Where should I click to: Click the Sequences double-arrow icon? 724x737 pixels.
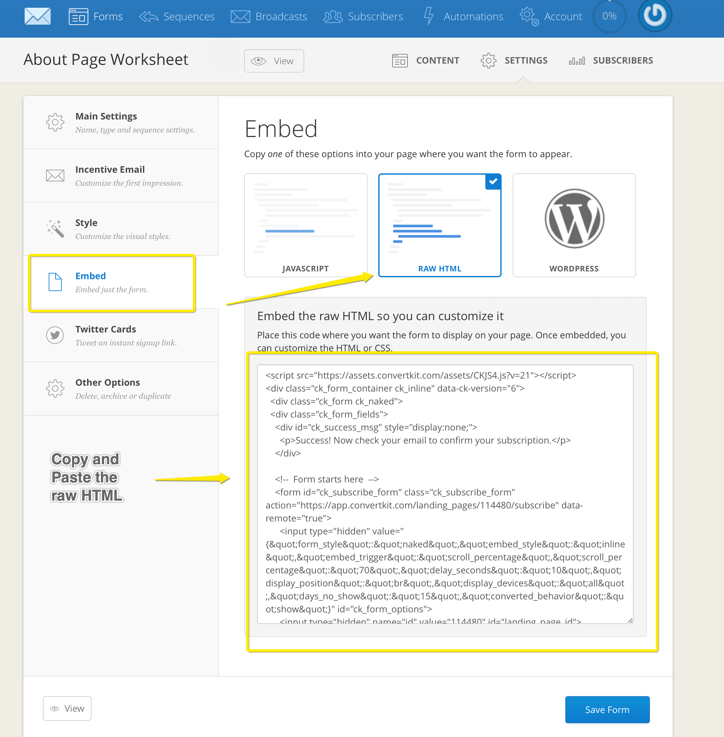point(148,17)
